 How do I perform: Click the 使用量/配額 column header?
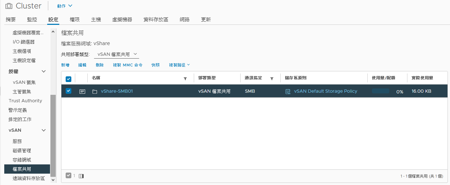[383, 78]
